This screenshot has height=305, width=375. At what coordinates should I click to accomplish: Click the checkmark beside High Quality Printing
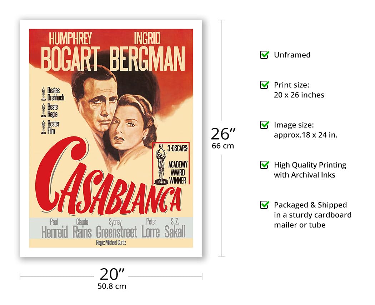coord(265,165)
